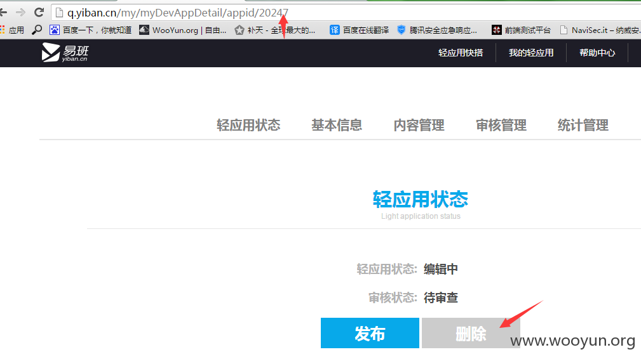Open 百度在线翻译 bookmark
Viewport: 641px width, 359px height.
360,30
